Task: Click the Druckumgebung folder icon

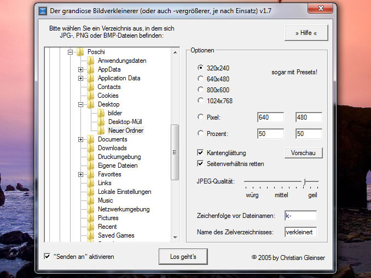Action: [91, 157]
